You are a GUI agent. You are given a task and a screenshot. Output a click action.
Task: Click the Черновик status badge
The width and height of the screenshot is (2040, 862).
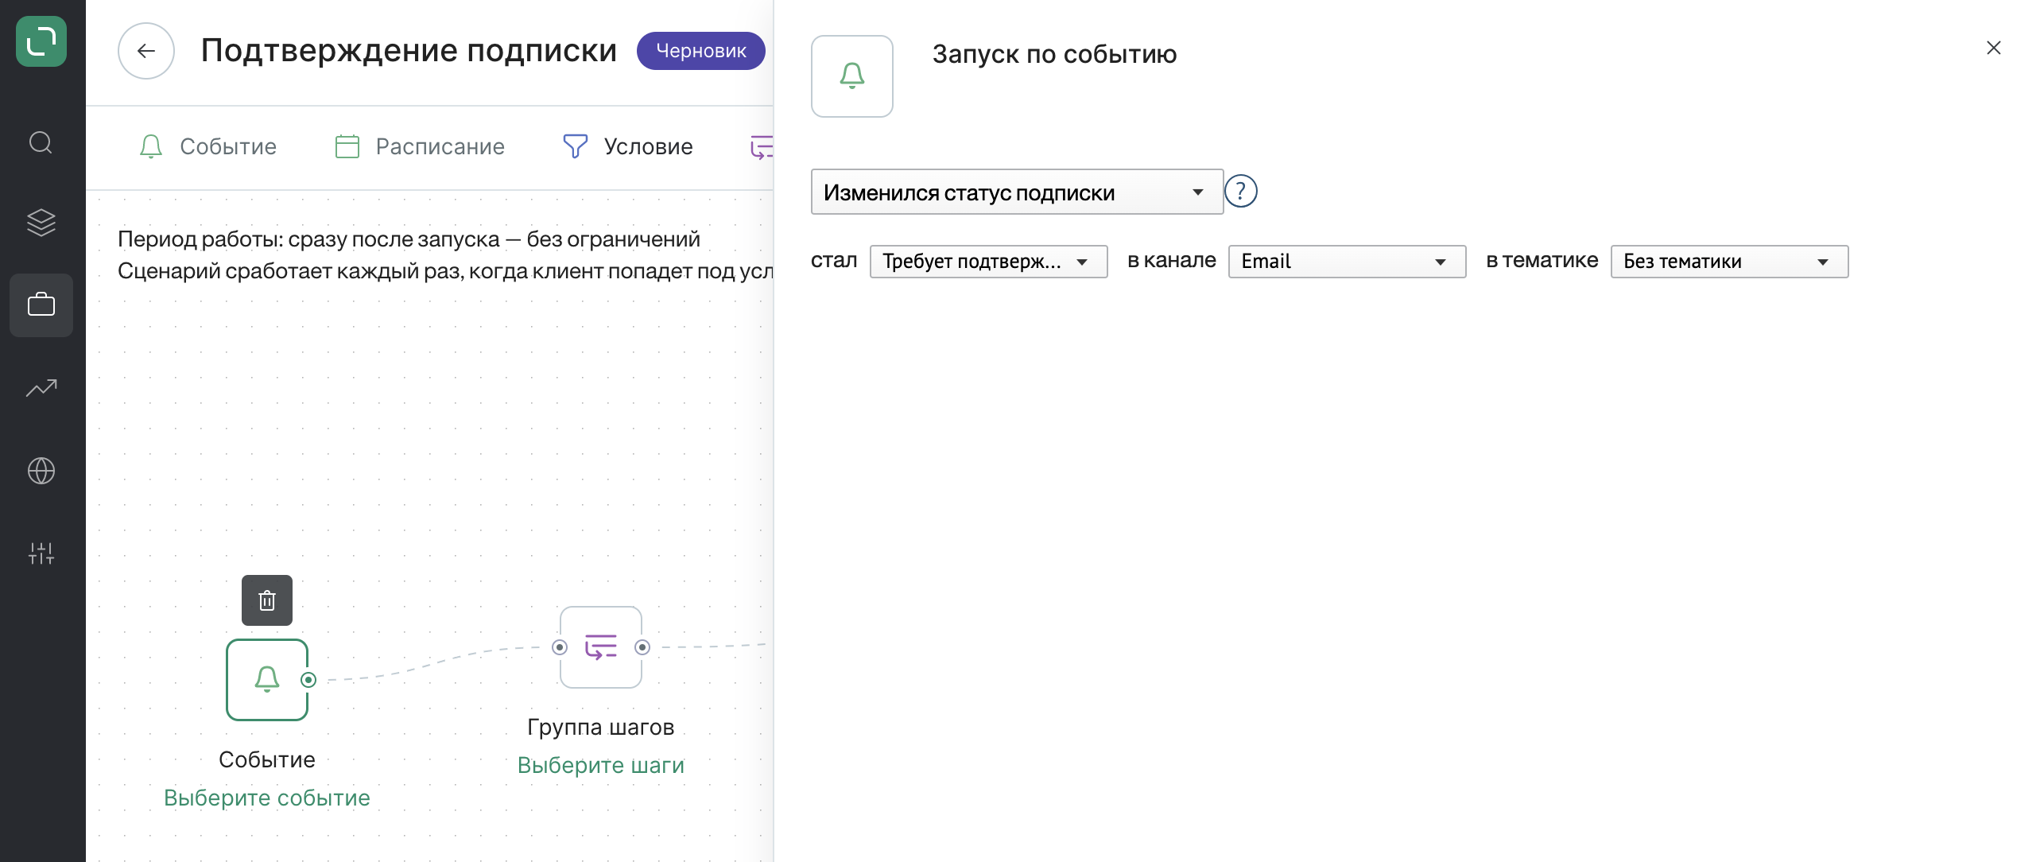click(x=700, y=51)
